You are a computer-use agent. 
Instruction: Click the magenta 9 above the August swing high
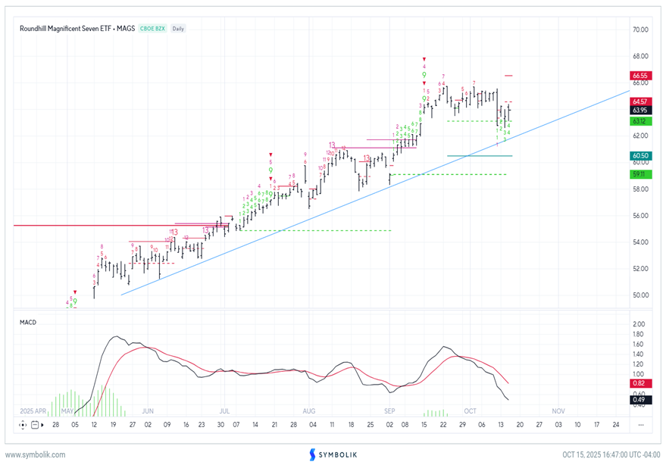click(305, 155)
